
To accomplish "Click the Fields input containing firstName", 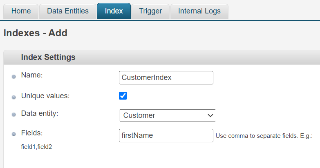I will 166,135.
